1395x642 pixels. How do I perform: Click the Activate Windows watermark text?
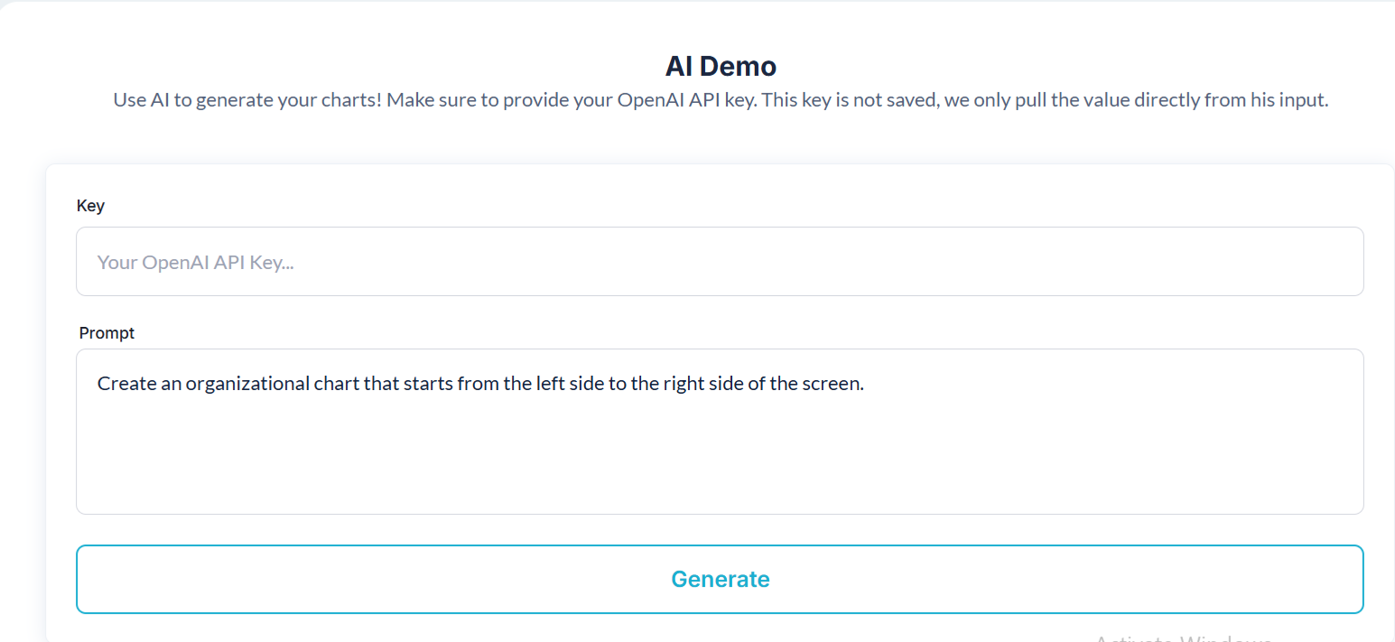tap(1183, 637)
